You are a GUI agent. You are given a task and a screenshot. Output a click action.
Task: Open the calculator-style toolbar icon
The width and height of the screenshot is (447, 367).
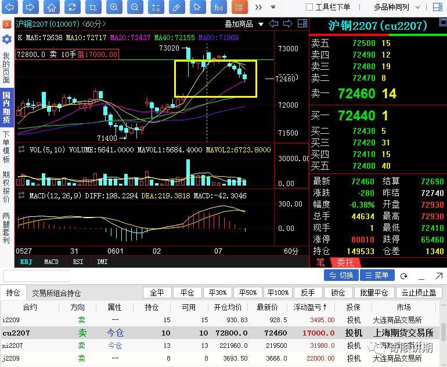tap(156, 7)
